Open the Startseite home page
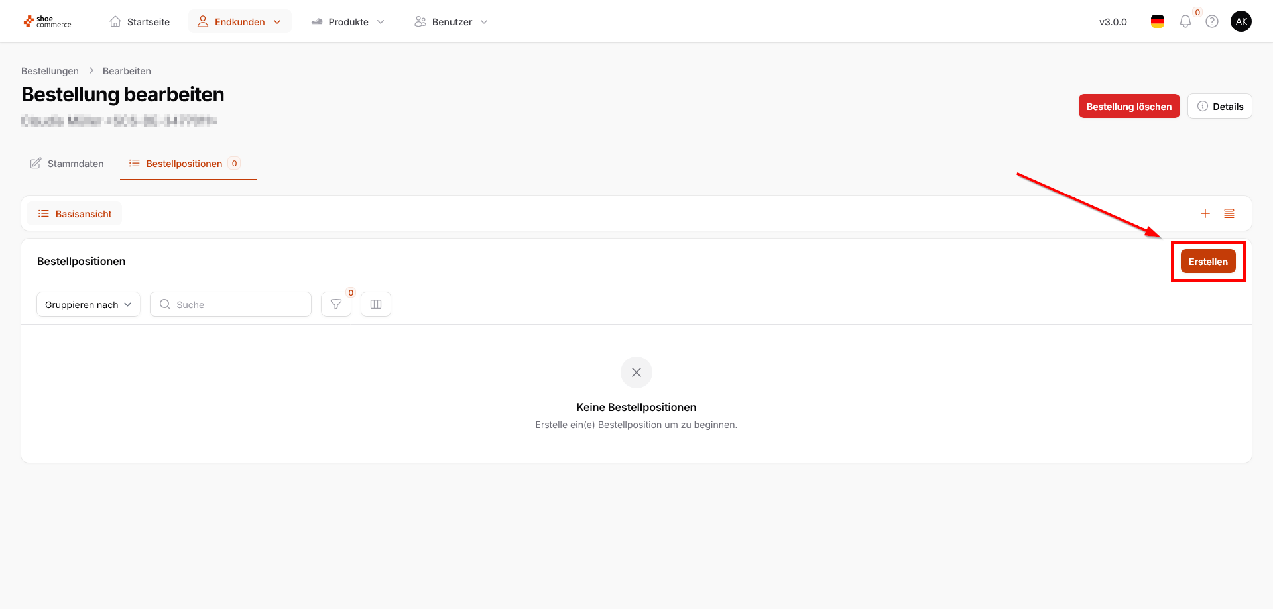Image resolution: width=1273 pixels, height=609 pixels. (139, 22)
